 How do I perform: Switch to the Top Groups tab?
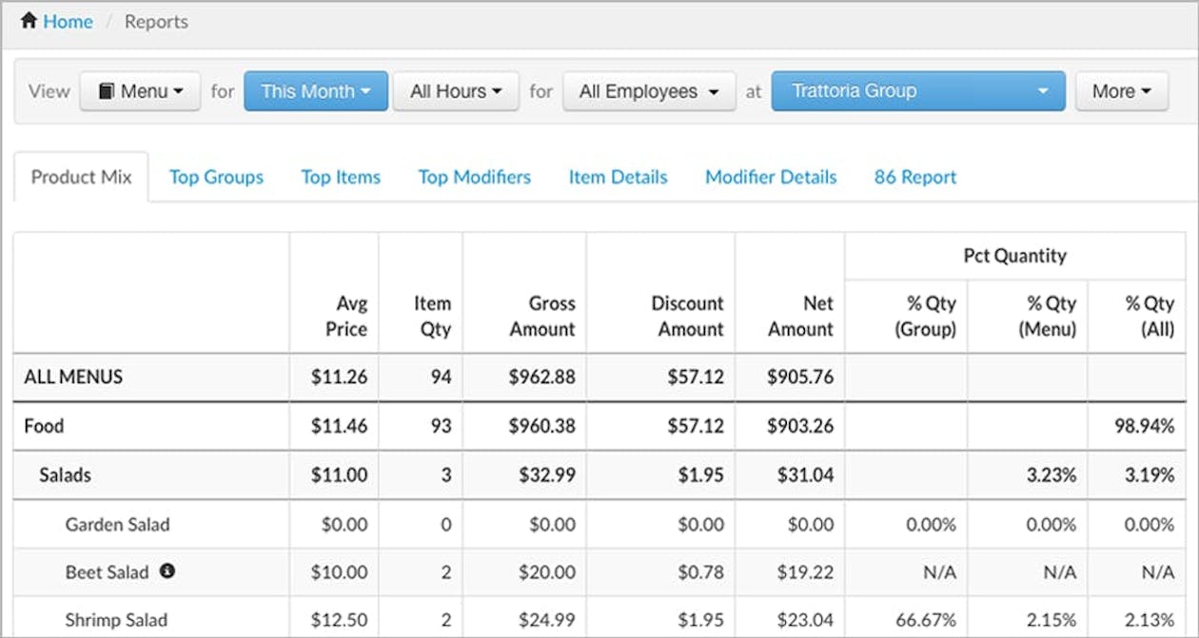point(216,177)
